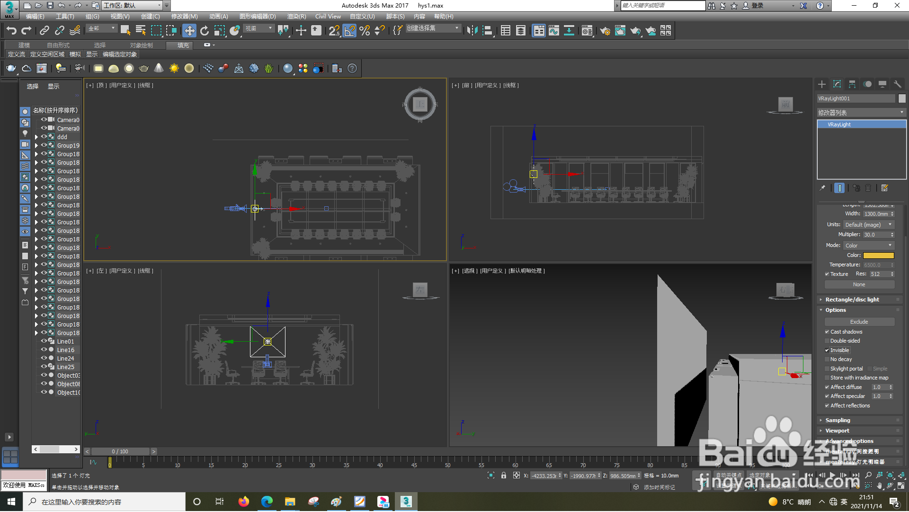Click the Mirror tool icon

click(472, 31)
